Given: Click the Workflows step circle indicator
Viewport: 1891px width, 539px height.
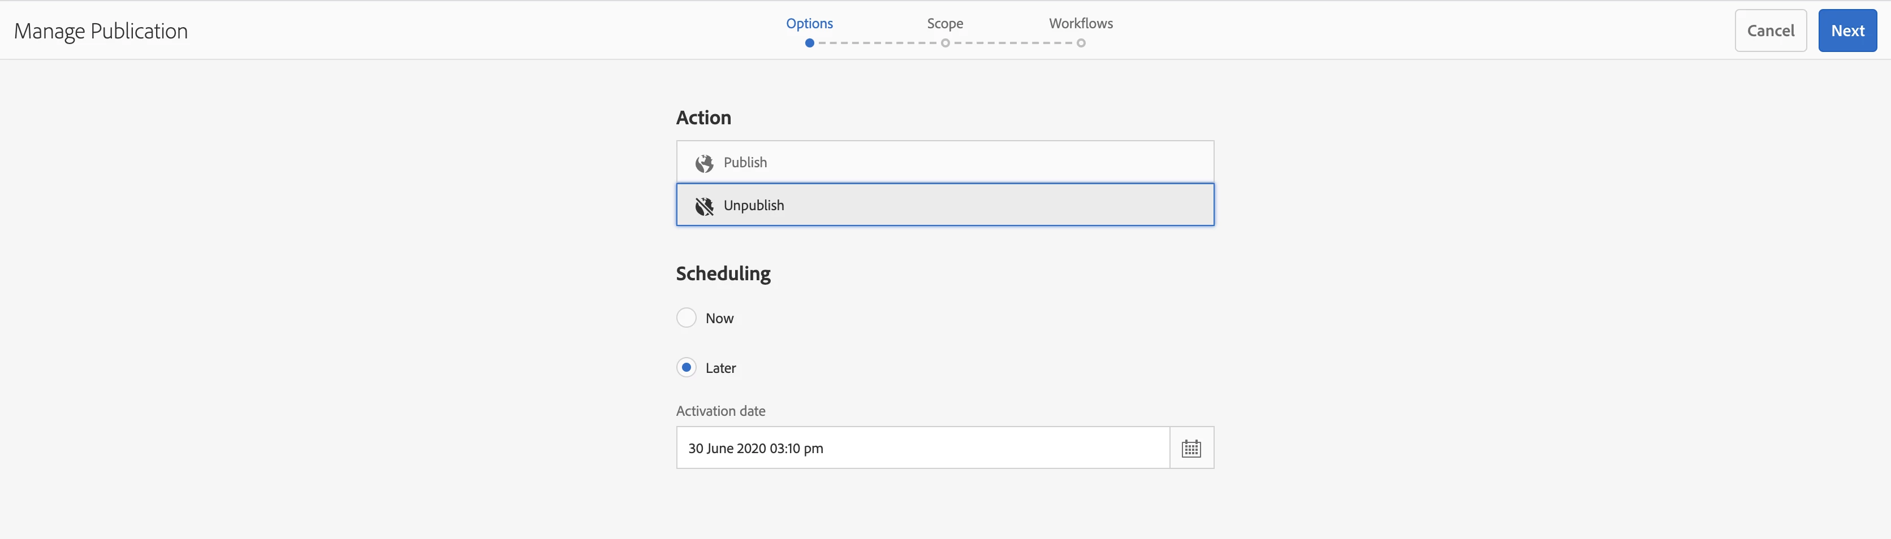Looking at the screenshot, I should 1081,44.
